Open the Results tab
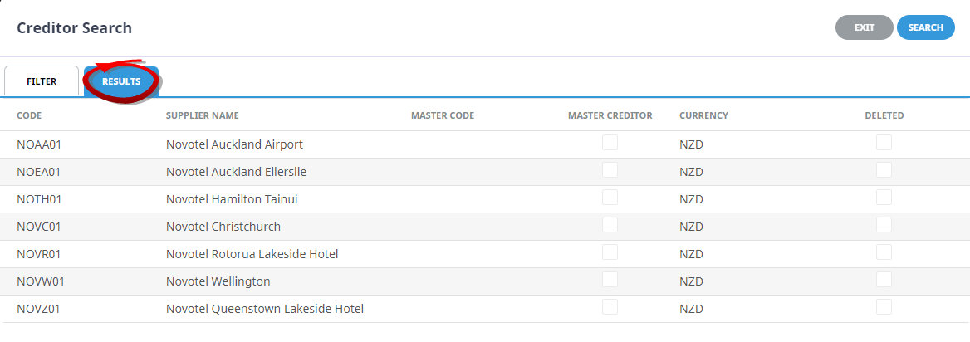Image resolution: width=970 pixels, height=342 pixels. pos(121,81)
